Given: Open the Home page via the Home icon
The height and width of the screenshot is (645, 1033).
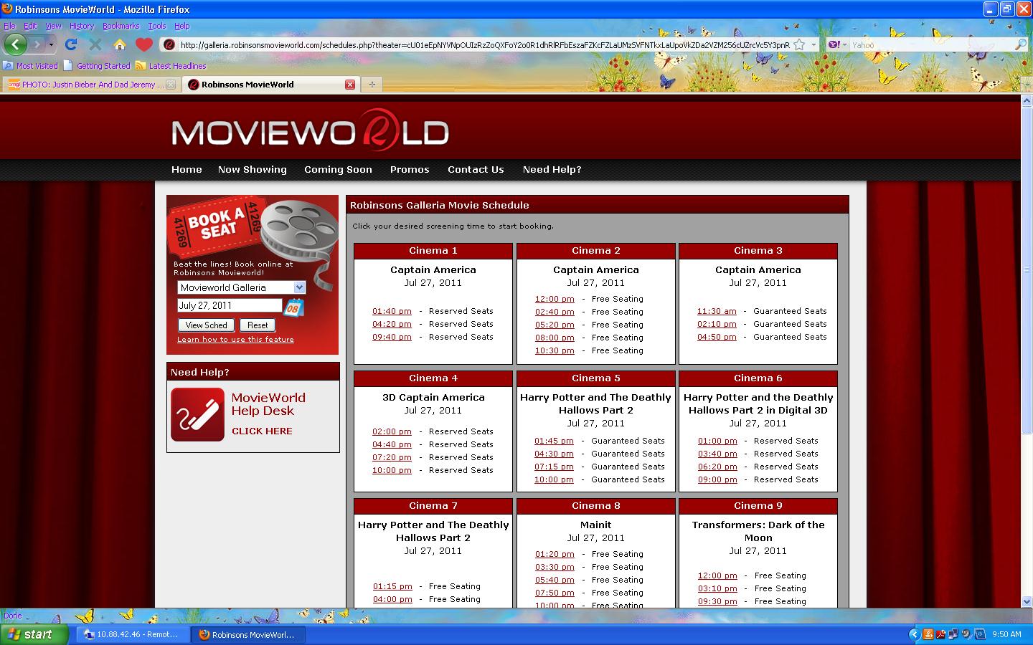Looking at the screenshot, I should (120, 44).
